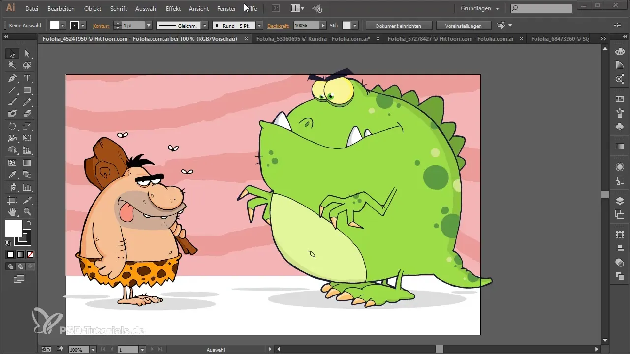Open the Layers panel icon
This screenshot has width=630, height=354.
(x=620, y=201)
